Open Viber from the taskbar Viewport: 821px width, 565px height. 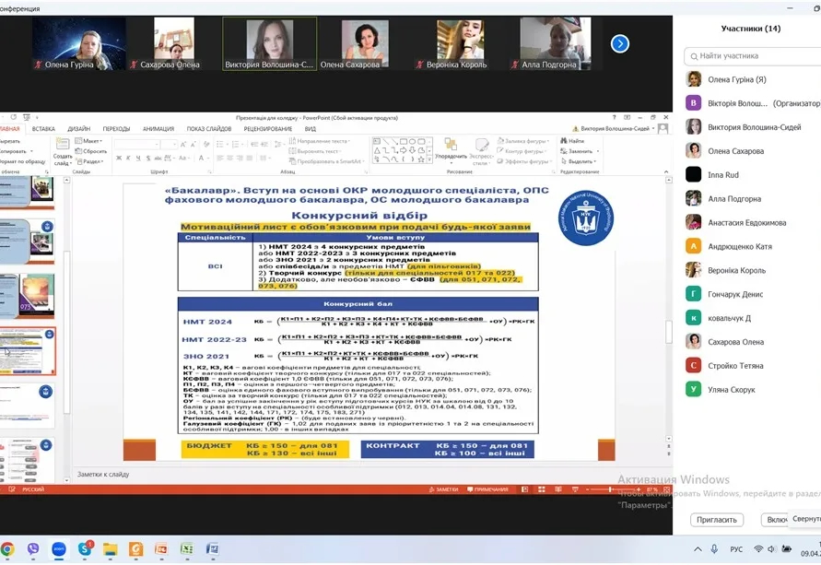coord(33,549)
